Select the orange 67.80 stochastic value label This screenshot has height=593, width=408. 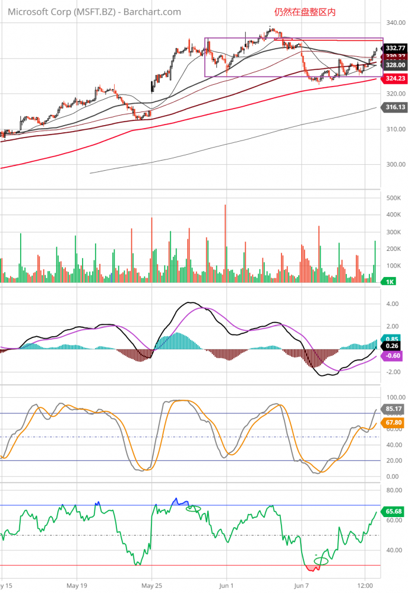coord(395,422)
